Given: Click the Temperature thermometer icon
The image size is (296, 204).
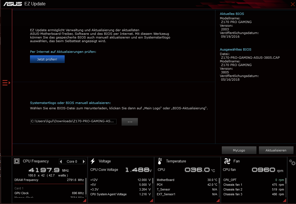Looking at the screenshot, I should pos(160,161).
